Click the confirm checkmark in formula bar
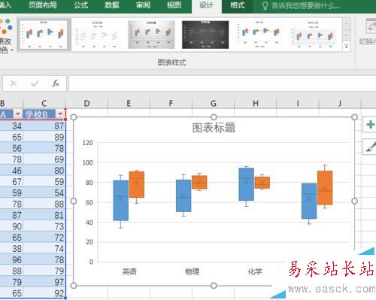 [x=35, y=83]
